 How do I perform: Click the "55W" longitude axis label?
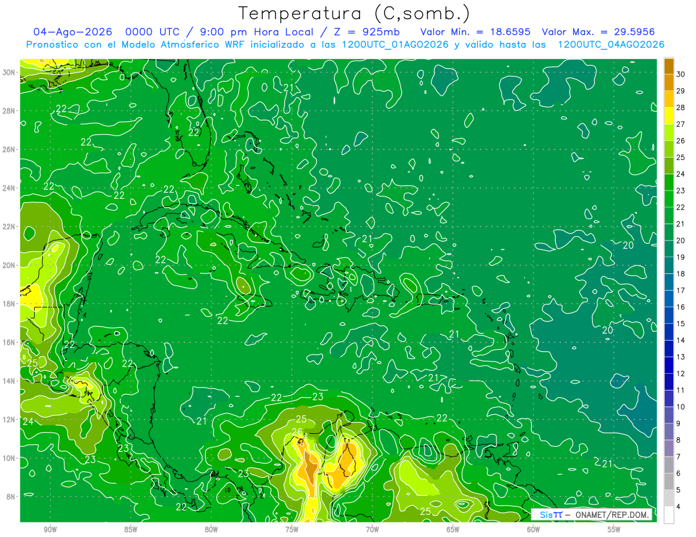[614, 529]
